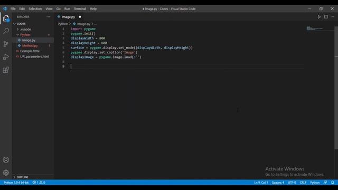This screenshot has width=338, height=190.
Task: Open the Selection menu
Action: pos(35,9)
